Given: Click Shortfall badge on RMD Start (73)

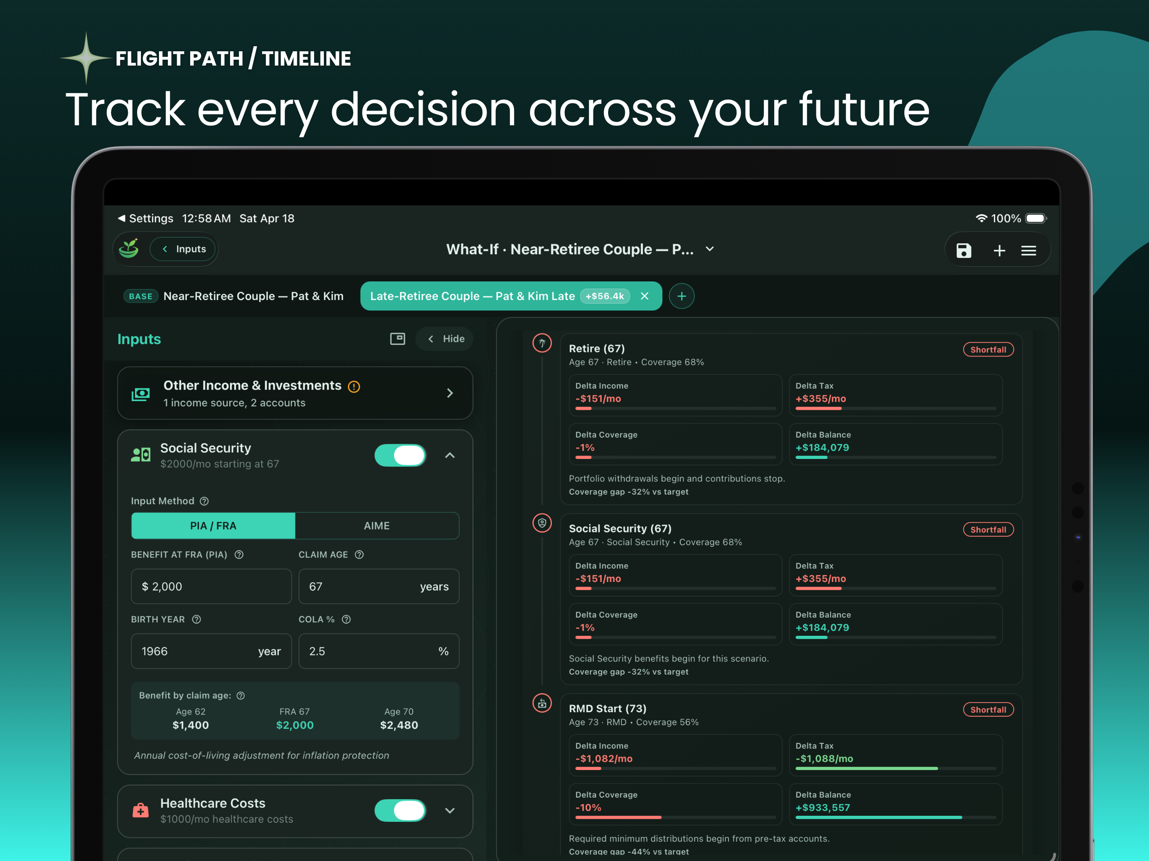Looking at the screenshot, I should [x=988, y=710].
